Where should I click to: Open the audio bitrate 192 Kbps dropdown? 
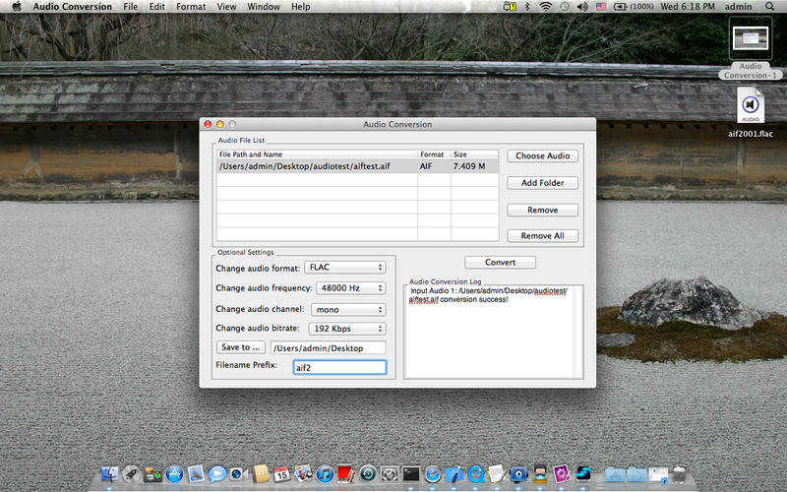[x=345, y=329]
